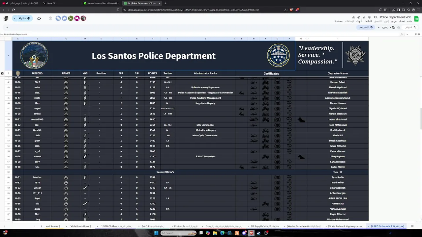Click the Brave Shields icon in address bar
This screenshot has height=237, width=422.
tap(291, 10)
